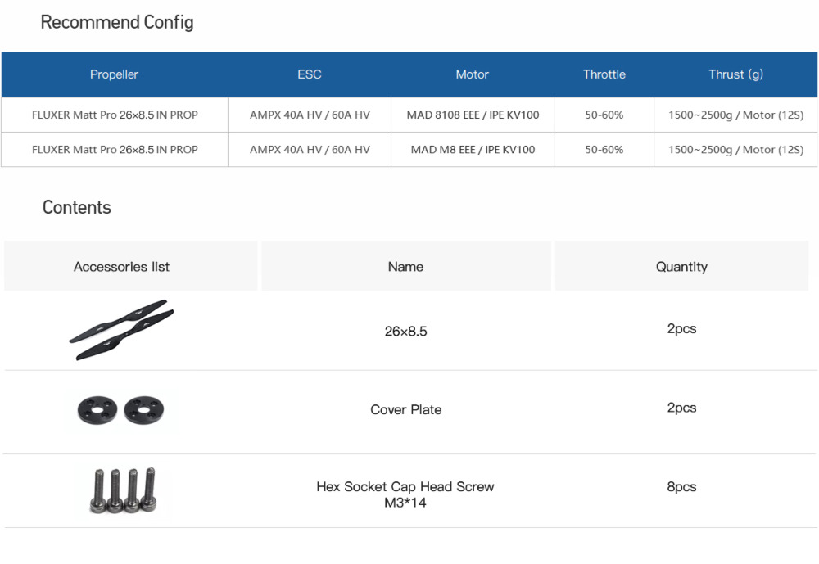Click the ESC column header
This screenshot has width=819, height=564.
(310, 74)
